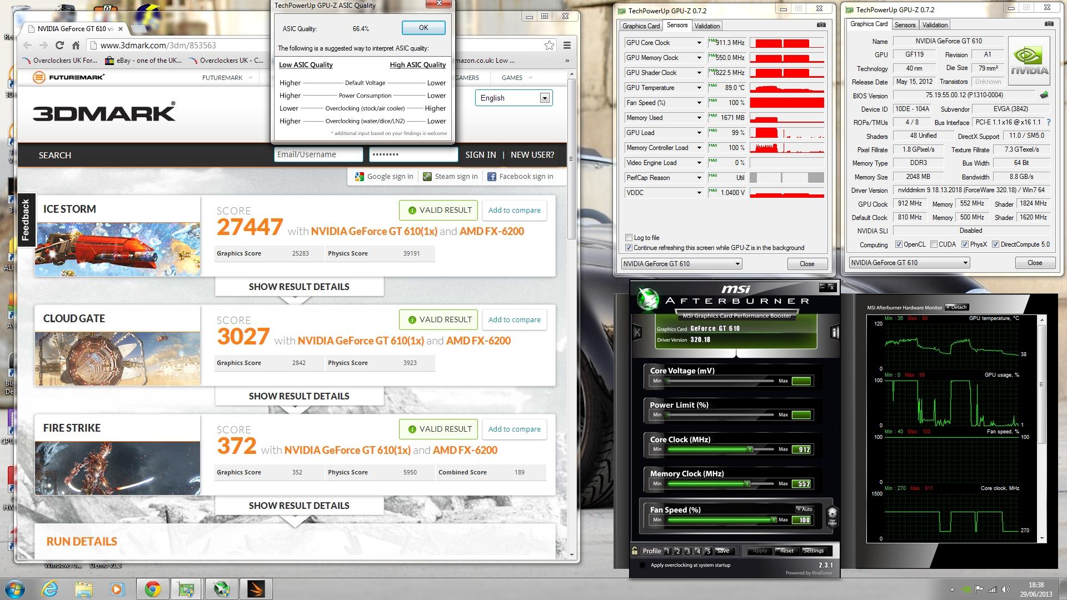Expand the GPU Memory Clock sensor dropdown
The image size is (1067, 600).
(x=699, y=58)
